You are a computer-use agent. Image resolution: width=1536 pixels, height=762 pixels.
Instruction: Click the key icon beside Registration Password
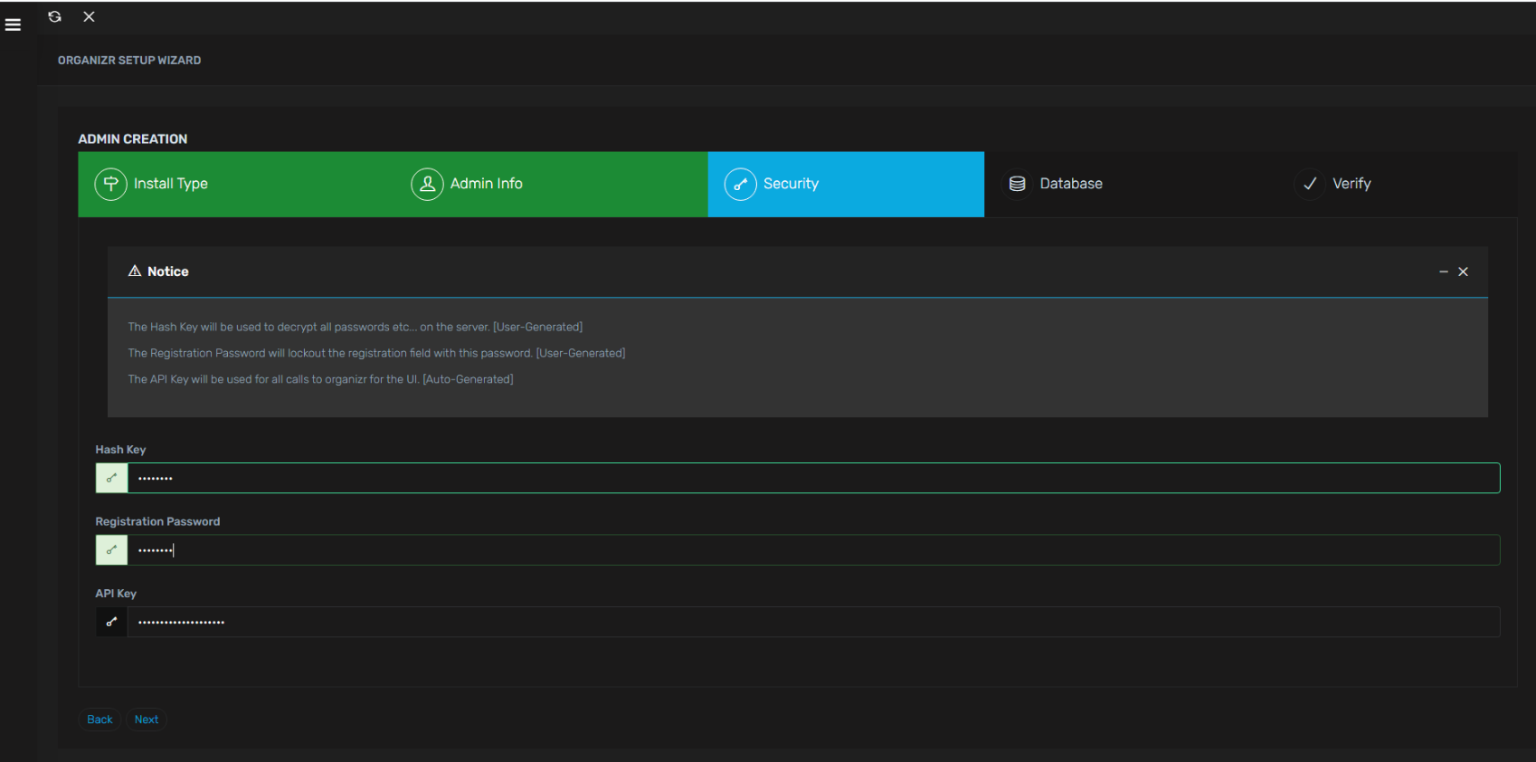(111, 550)
